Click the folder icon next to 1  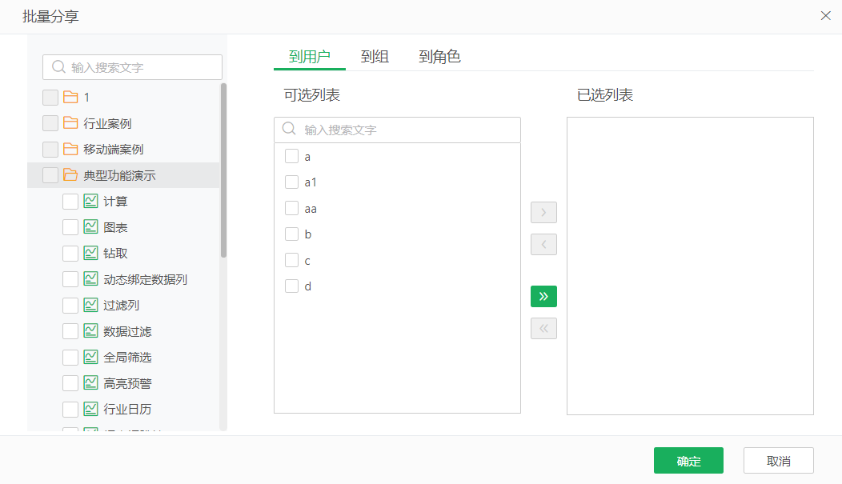(x=70, y=97)
